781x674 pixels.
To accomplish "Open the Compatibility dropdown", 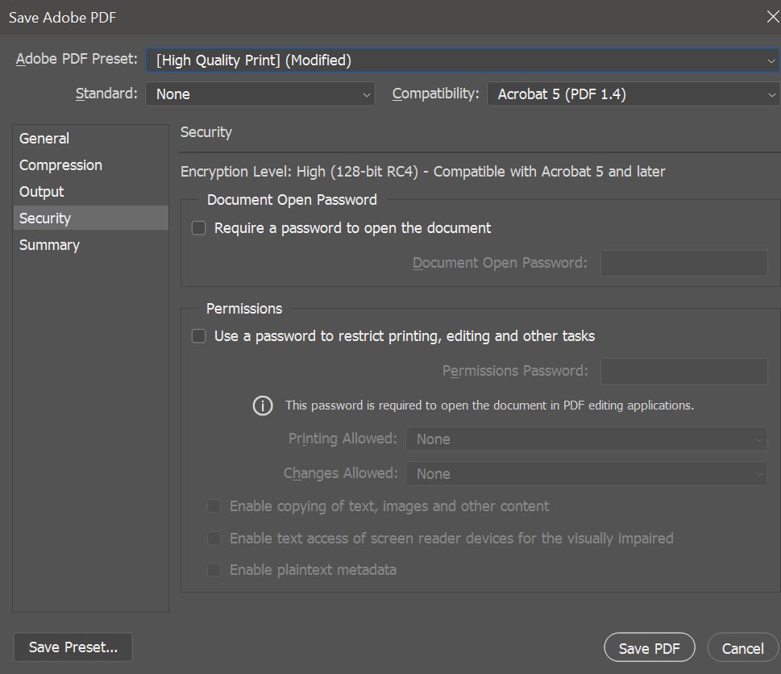I will click(x=634, y=94).
